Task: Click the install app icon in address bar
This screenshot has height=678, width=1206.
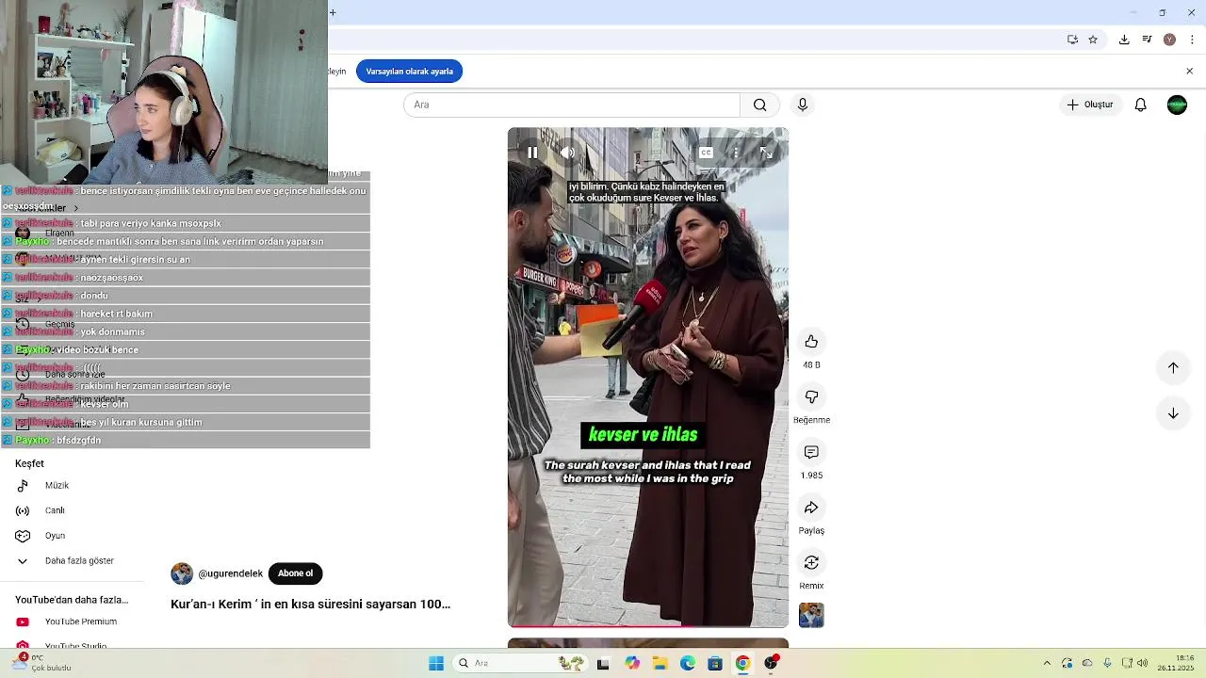Action: [1072, 40]
